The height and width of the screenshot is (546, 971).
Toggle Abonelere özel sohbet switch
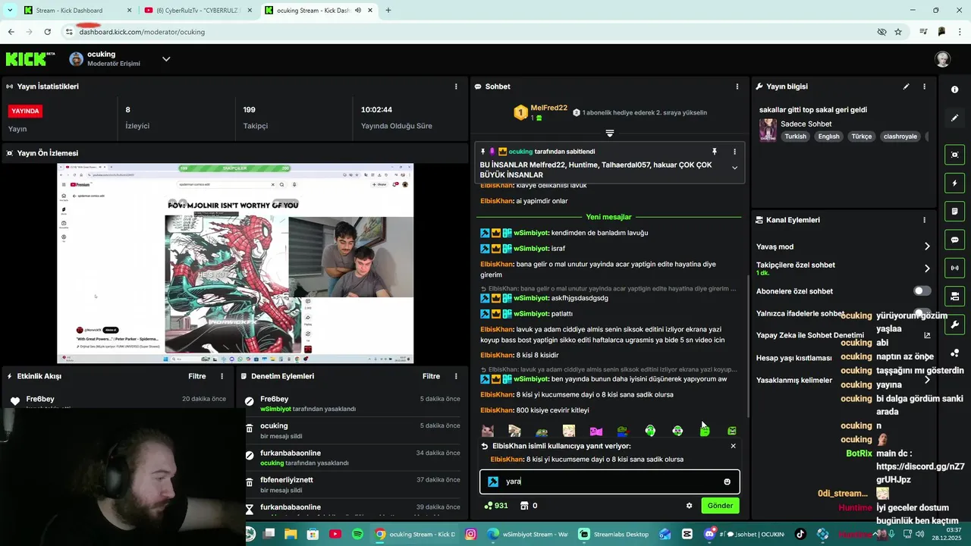click(922, 291)
